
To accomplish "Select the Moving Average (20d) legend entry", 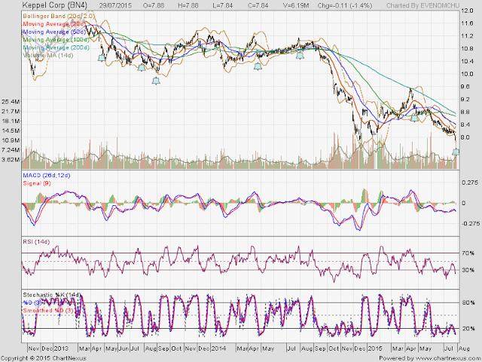I will click(54, 24).
